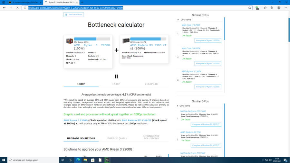Image resolution: width=290 pixels, height=163 pixels.
Task: Close the Ryzen 3 2200G tab
Action: [77, 2]
